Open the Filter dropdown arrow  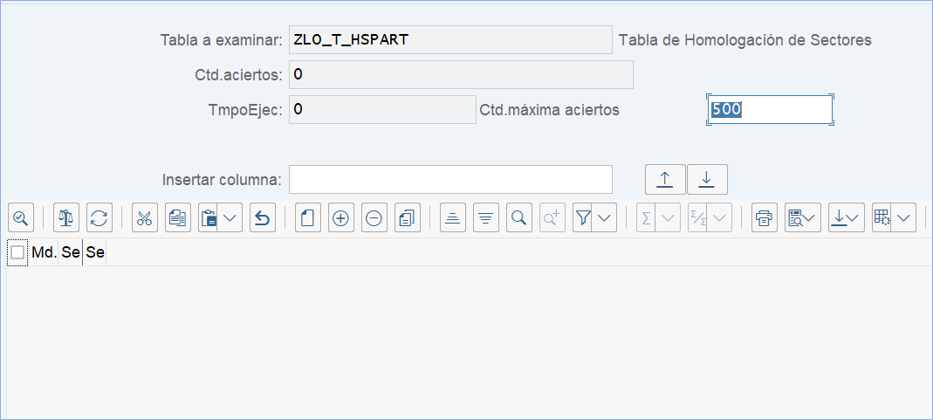605,217
